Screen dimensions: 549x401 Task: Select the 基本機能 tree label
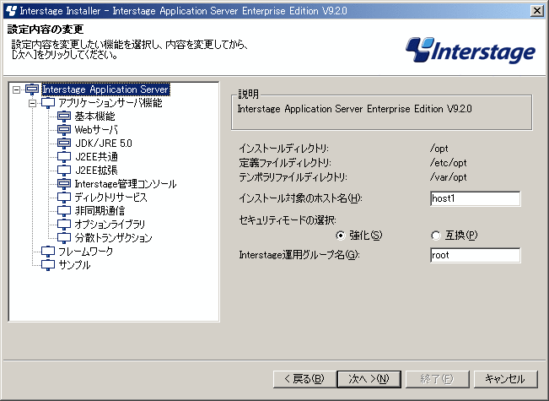[x=95, y=117]
